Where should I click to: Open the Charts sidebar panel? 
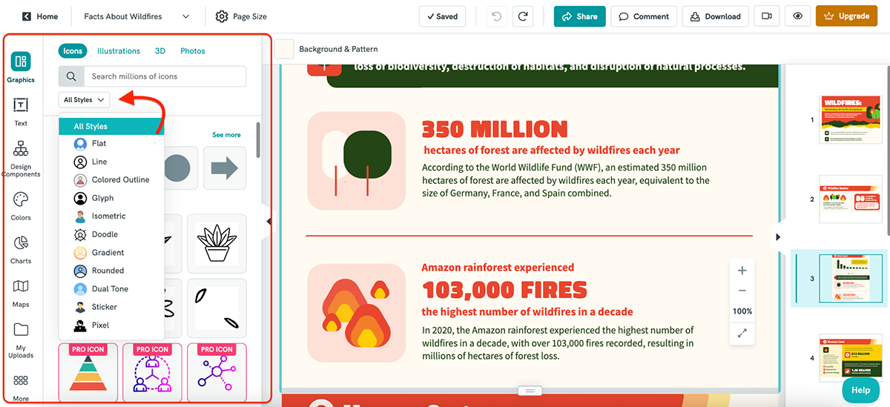(21, 250)
